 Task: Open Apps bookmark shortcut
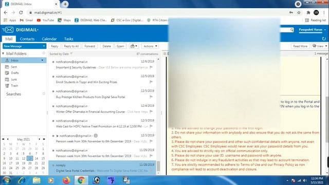coord(10,20)
